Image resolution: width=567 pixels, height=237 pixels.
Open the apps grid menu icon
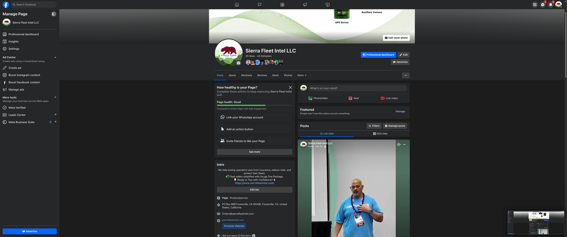point(534,5)
